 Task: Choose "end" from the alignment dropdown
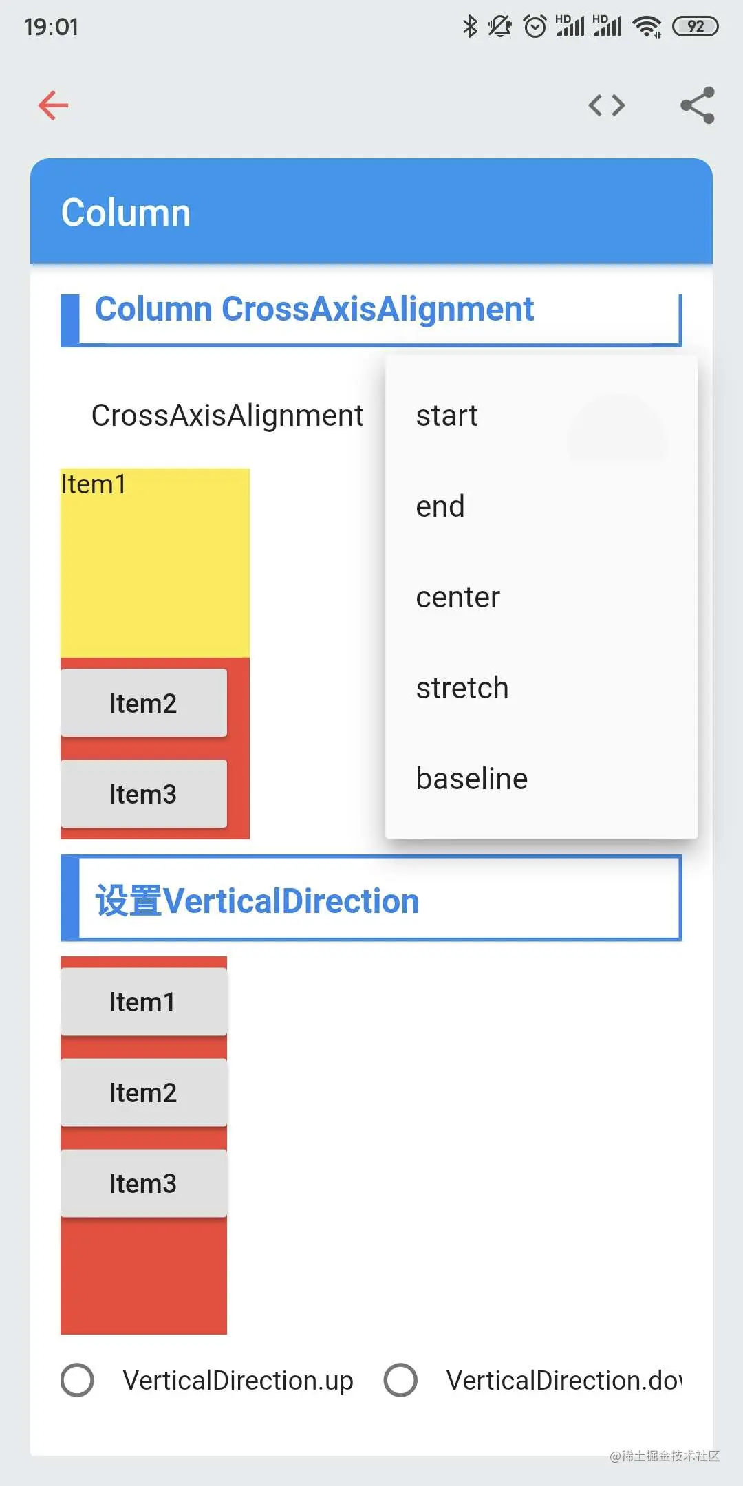441,506
